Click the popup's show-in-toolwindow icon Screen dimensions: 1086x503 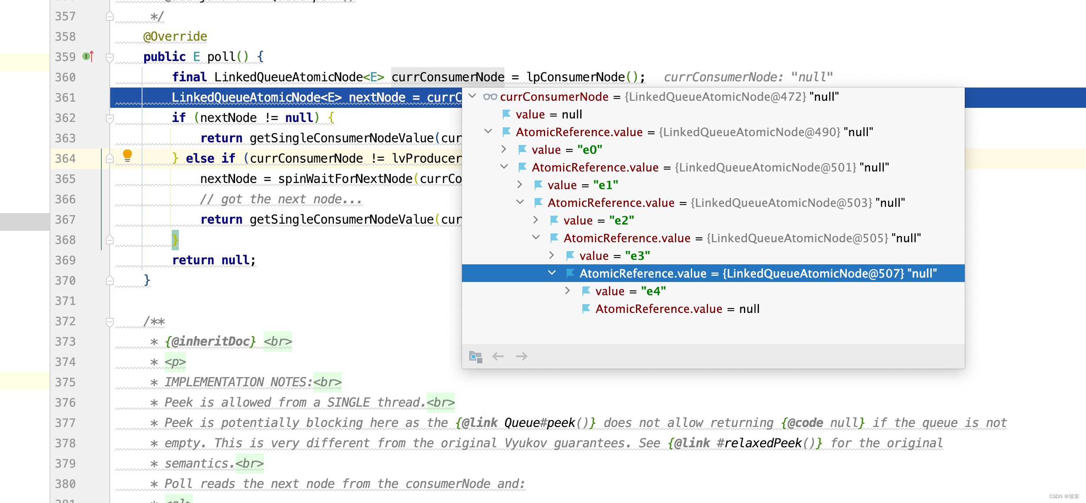(x=475, y=356)
